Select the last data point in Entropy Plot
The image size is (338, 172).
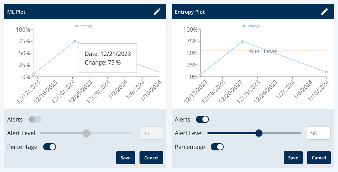(x=326, y=72)
